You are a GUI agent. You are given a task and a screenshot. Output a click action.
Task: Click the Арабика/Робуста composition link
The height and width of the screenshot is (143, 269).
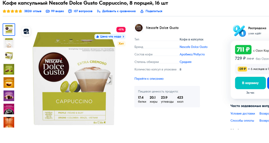pos(192,54)
